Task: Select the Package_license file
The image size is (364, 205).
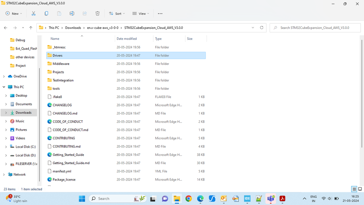Action: 126,179
